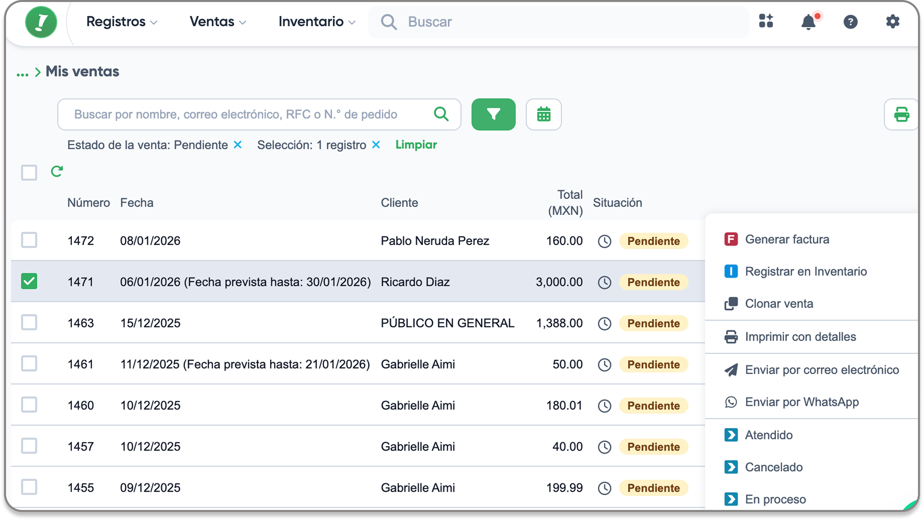Screen dimensions: 924x520
Task: Click client name Ricardo Diaz
Action: pos(415,282)
